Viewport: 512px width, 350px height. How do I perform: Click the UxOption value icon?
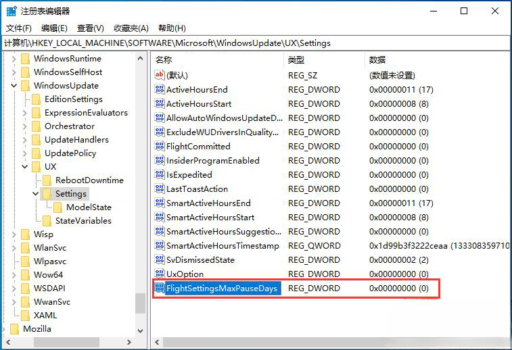pos(160,274)
